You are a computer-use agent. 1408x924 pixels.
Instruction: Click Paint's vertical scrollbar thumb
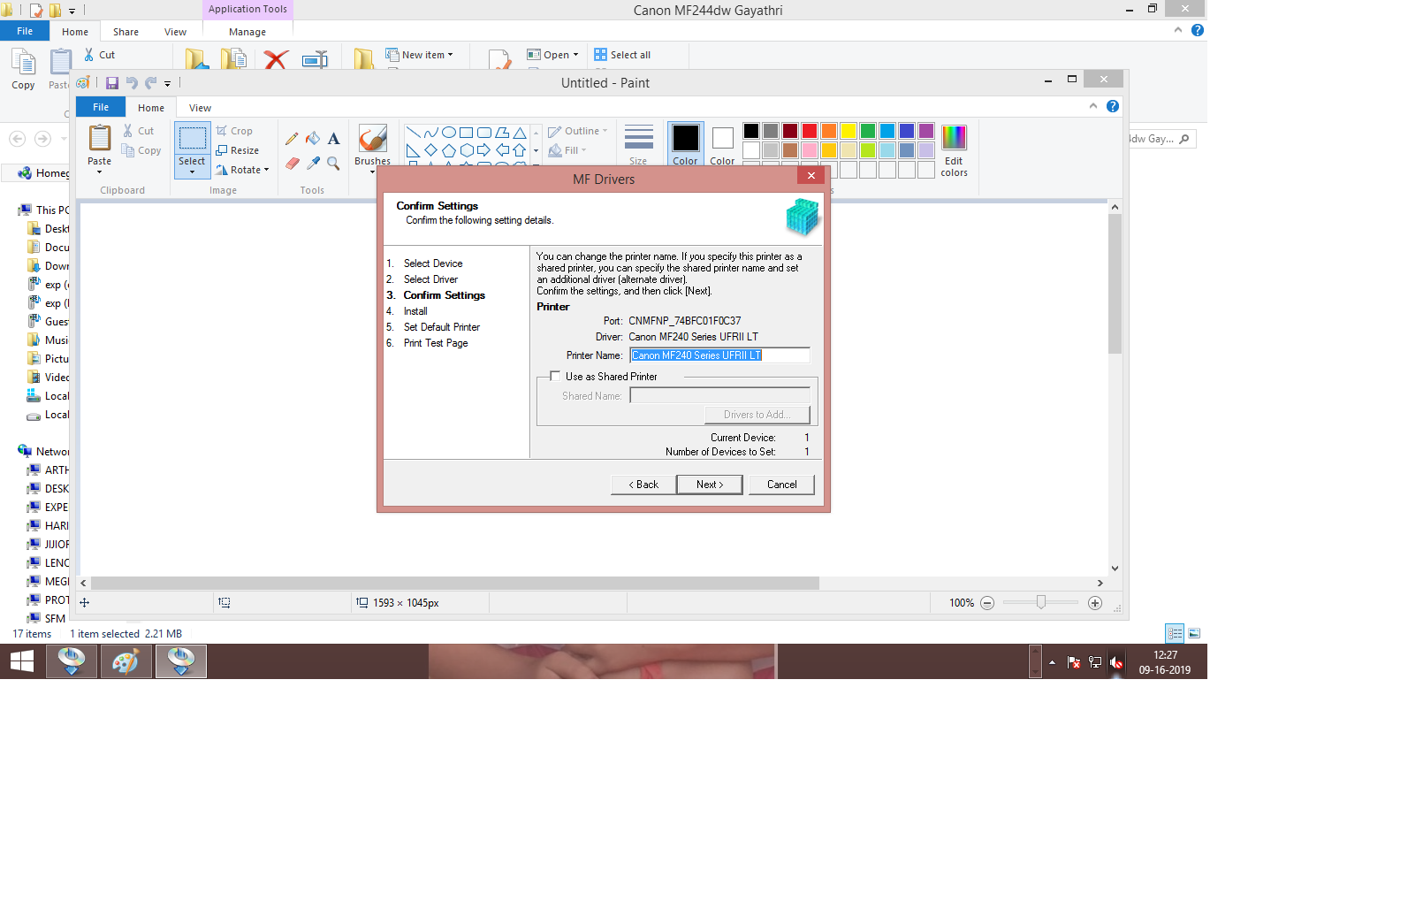coord(1115,284)
